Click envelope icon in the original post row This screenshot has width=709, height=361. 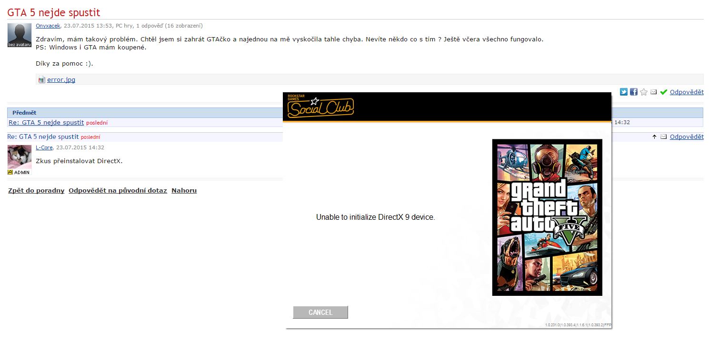click(653, 92)
